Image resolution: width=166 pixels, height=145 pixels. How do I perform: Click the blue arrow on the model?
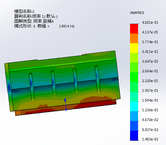[x=66, y=104]
